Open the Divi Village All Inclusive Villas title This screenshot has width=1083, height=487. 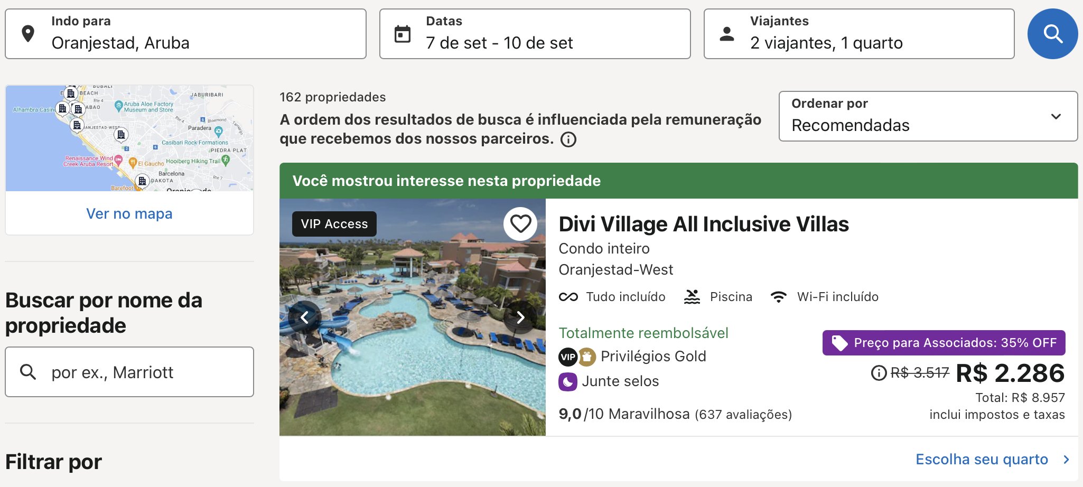[x=704, y=224]
